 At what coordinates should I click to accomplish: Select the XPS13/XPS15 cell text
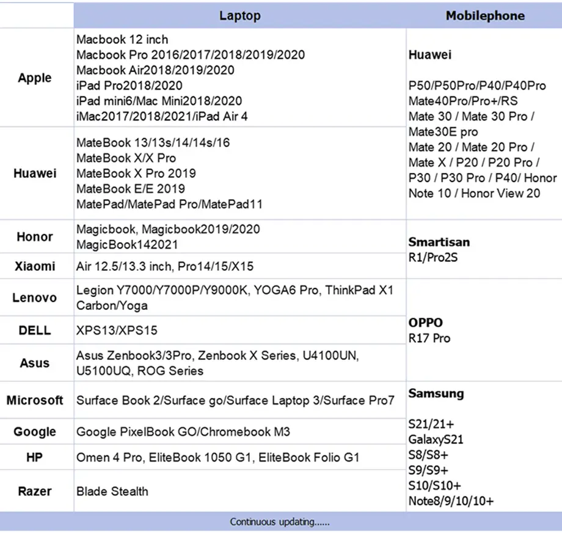pos(117,331)
